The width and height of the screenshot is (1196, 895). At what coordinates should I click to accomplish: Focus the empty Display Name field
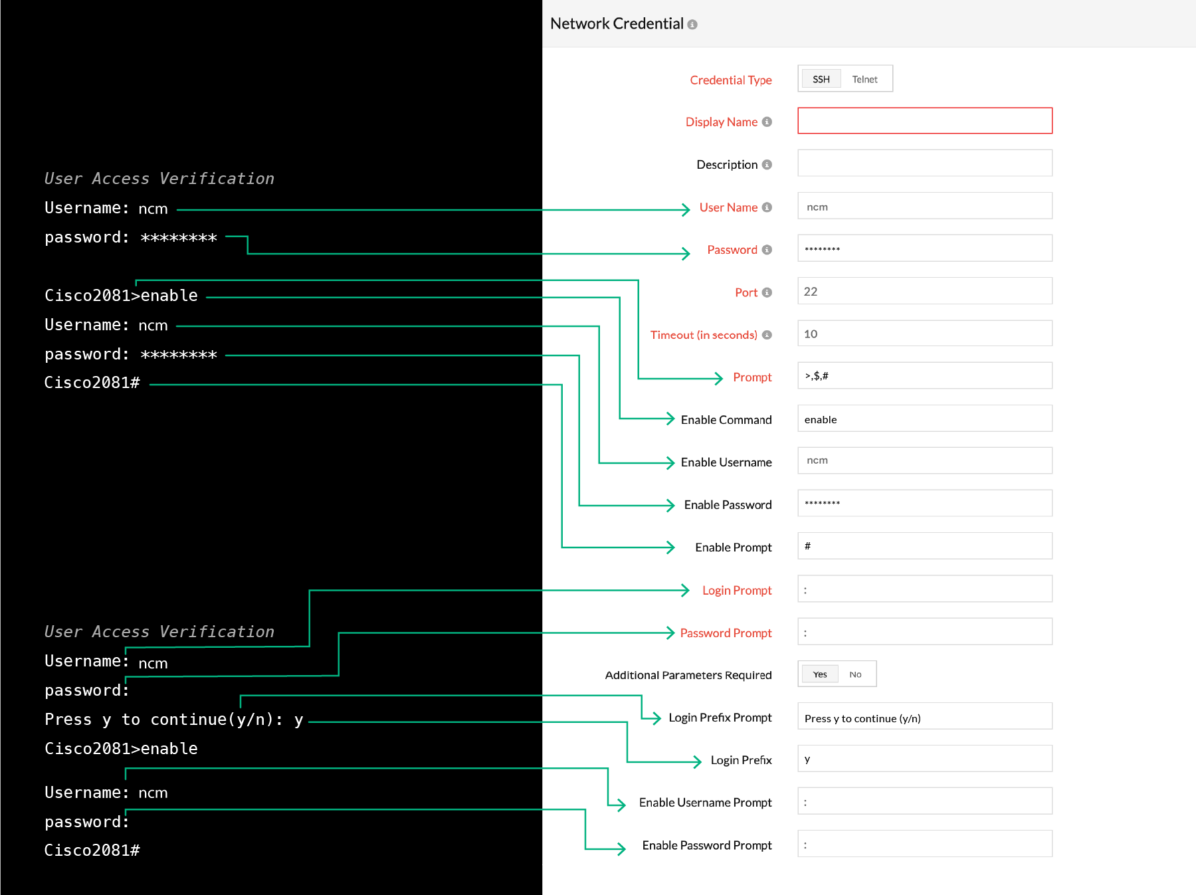(924, 121)
